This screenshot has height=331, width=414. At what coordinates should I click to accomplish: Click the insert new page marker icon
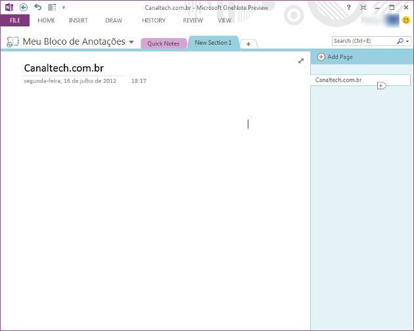(x=382, y=85)
